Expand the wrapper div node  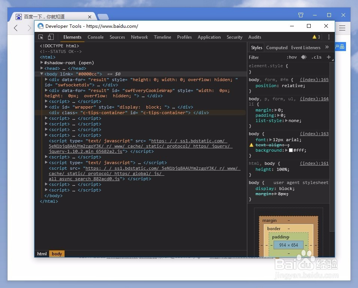point(46,107)
